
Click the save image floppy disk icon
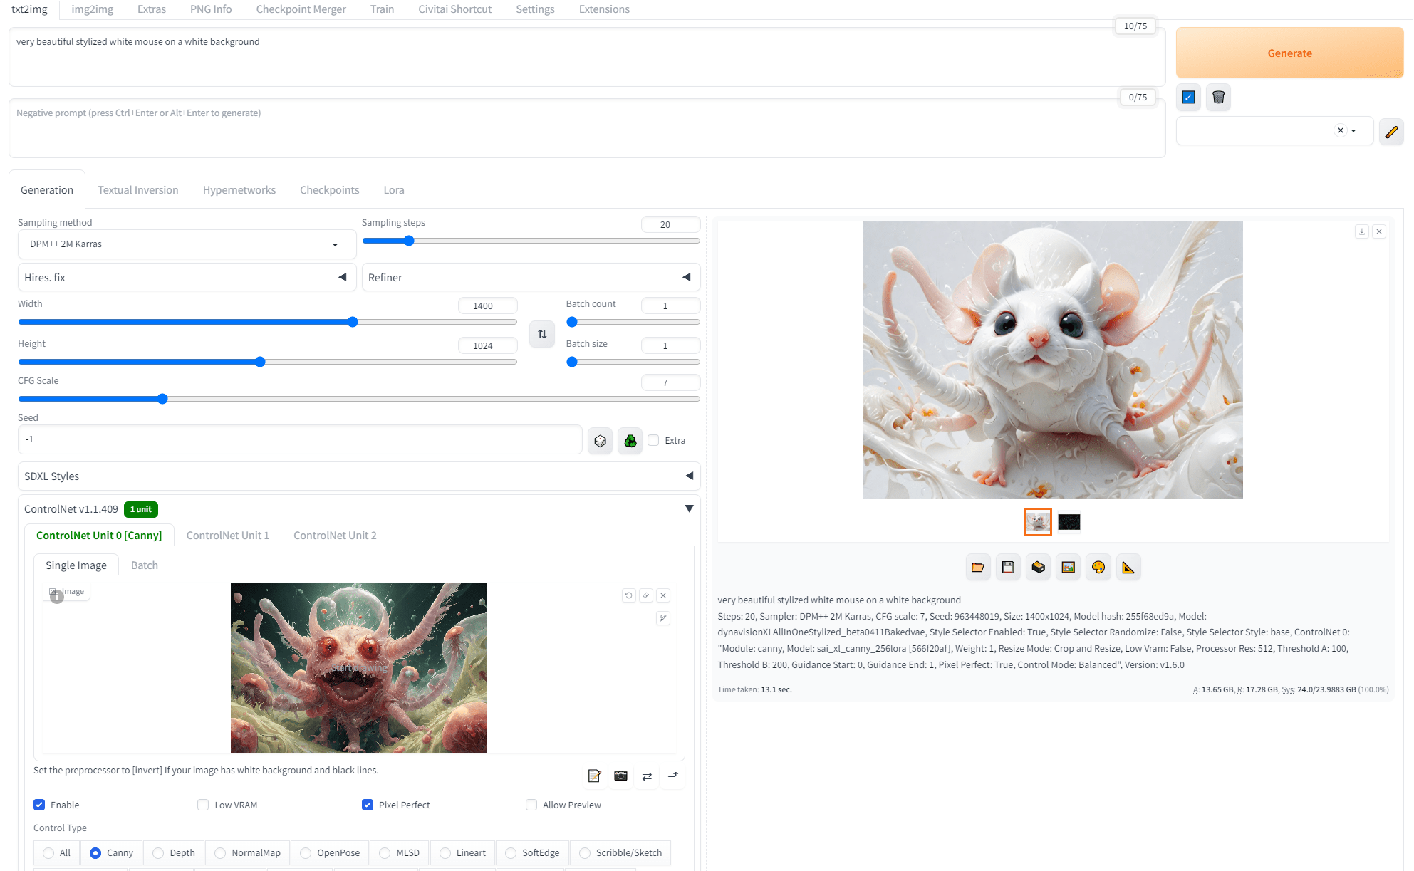tap(1008, 568)
